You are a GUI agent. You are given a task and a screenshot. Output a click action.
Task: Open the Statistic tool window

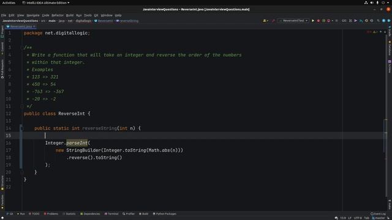[69, 214]
